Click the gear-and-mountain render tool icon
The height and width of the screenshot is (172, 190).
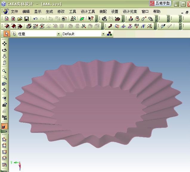104,19
